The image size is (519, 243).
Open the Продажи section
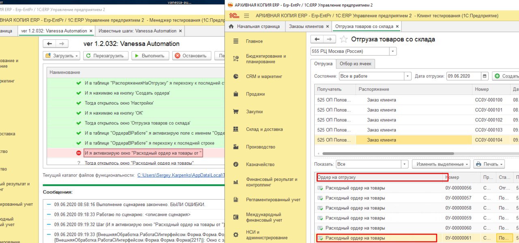pyautogui.click(x=255, y=94)
